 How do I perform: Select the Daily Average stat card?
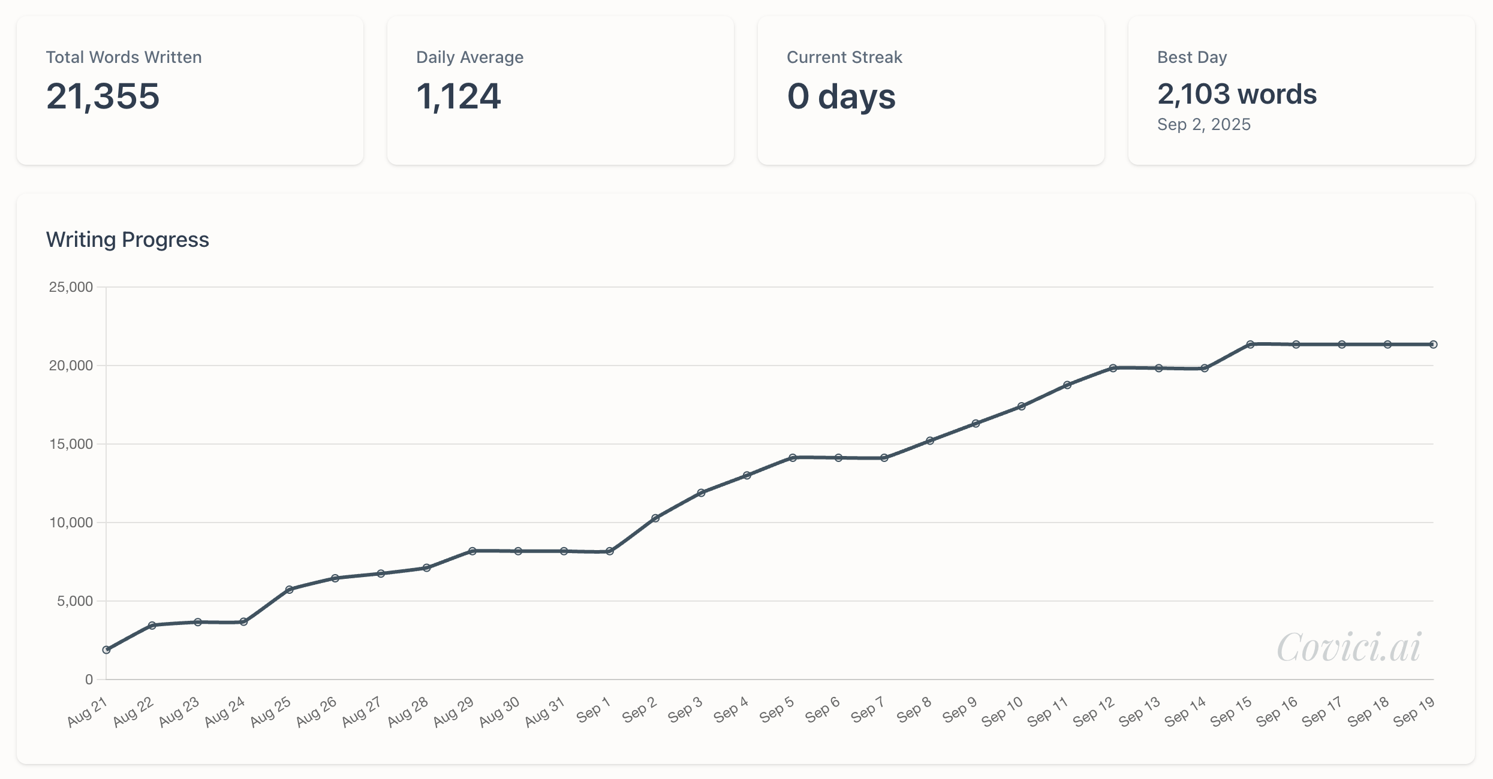point(560,90)
